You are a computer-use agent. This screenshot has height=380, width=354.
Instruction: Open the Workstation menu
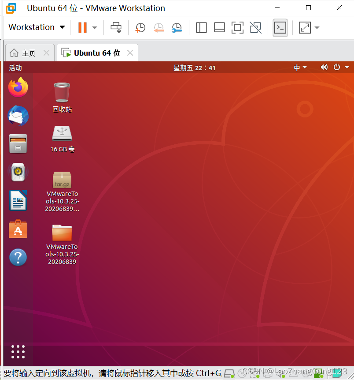[37, 27]
